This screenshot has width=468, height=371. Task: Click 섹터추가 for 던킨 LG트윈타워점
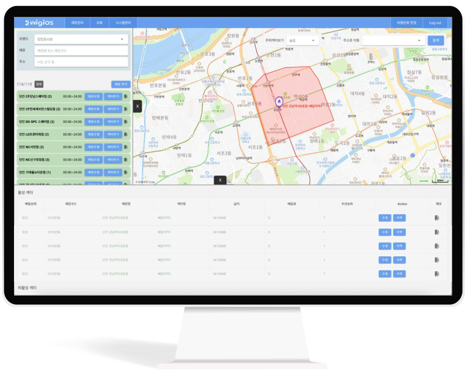(113, 134)
